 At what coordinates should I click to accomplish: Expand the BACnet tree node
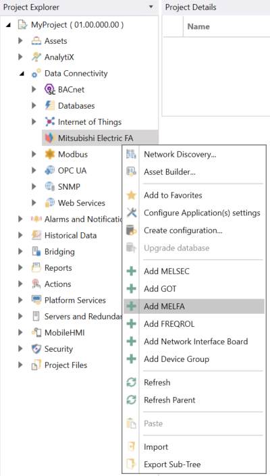click(34, 90)
